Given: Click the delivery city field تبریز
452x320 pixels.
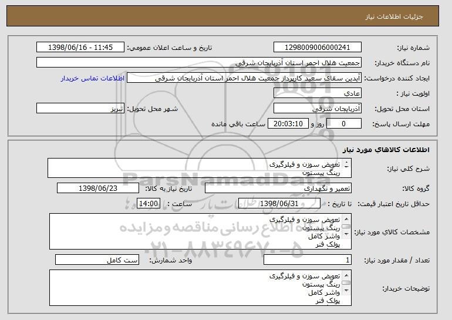Looking at the screenshot, I should 80,109.
